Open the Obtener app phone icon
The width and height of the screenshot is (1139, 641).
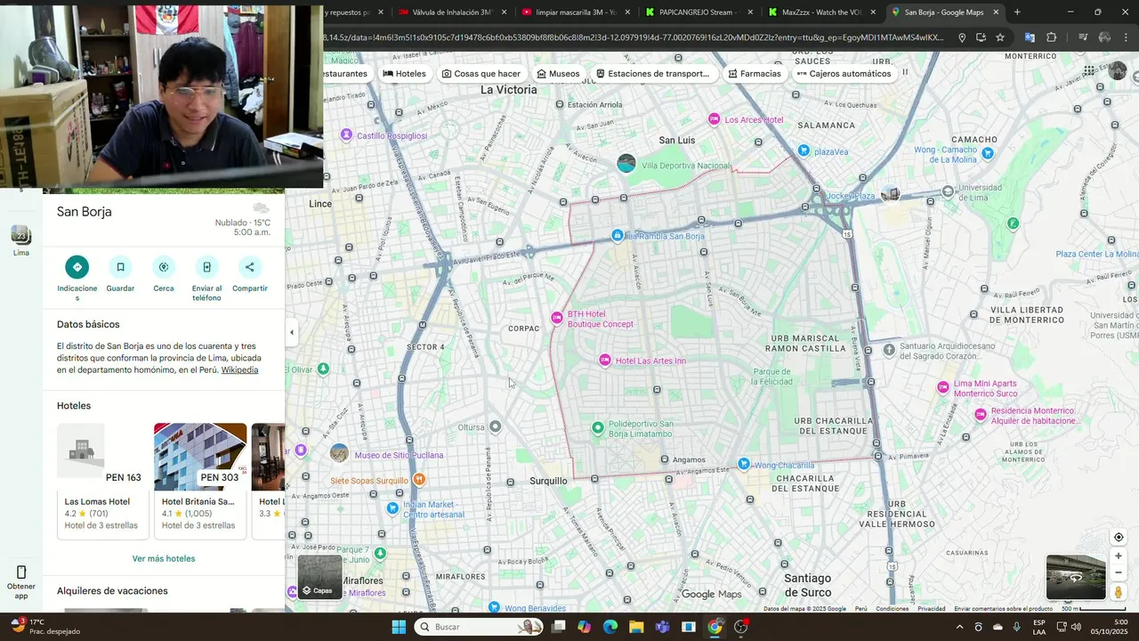[21, 572]
